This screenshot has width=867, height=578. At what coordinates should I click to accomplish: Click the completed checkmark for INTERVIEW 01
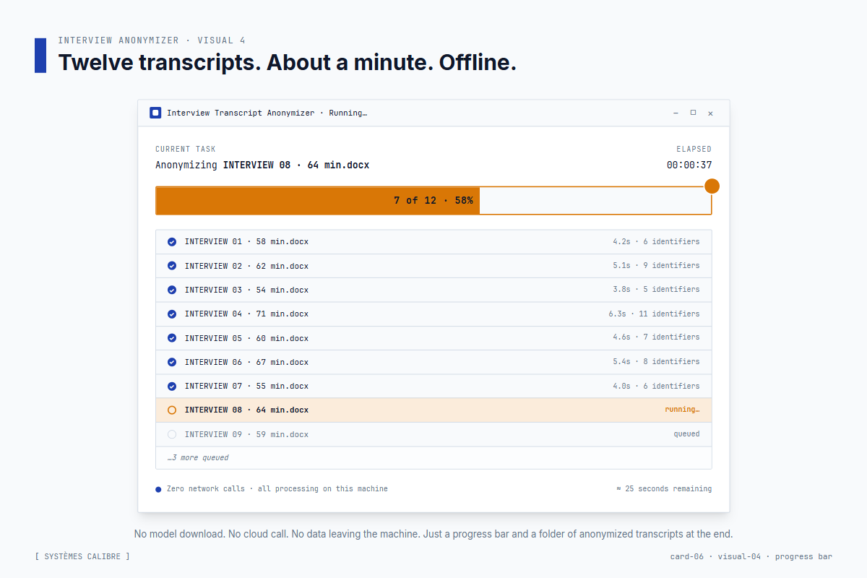pyautogui.click(x=171, y=241)
